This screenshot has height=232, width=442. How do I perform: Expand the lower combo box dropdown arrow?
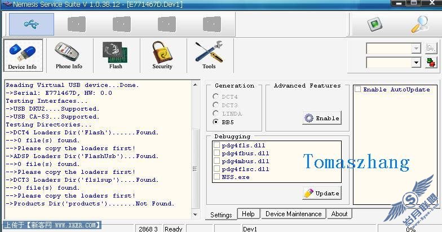click(416, 62)
